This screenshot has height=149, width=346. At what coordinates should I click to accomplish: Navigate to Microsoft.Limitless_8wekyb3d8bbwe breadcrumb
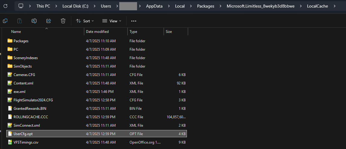[261, 6]
